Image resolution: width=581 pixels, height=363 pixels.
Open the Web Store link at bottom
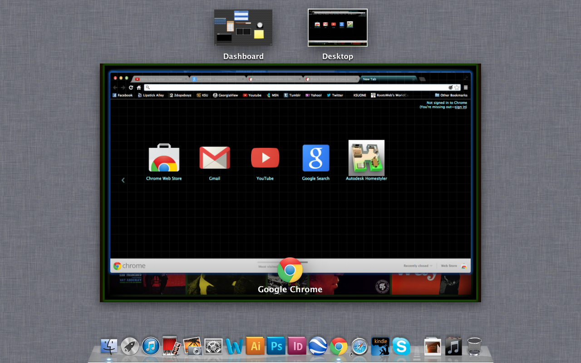[453, 266]
